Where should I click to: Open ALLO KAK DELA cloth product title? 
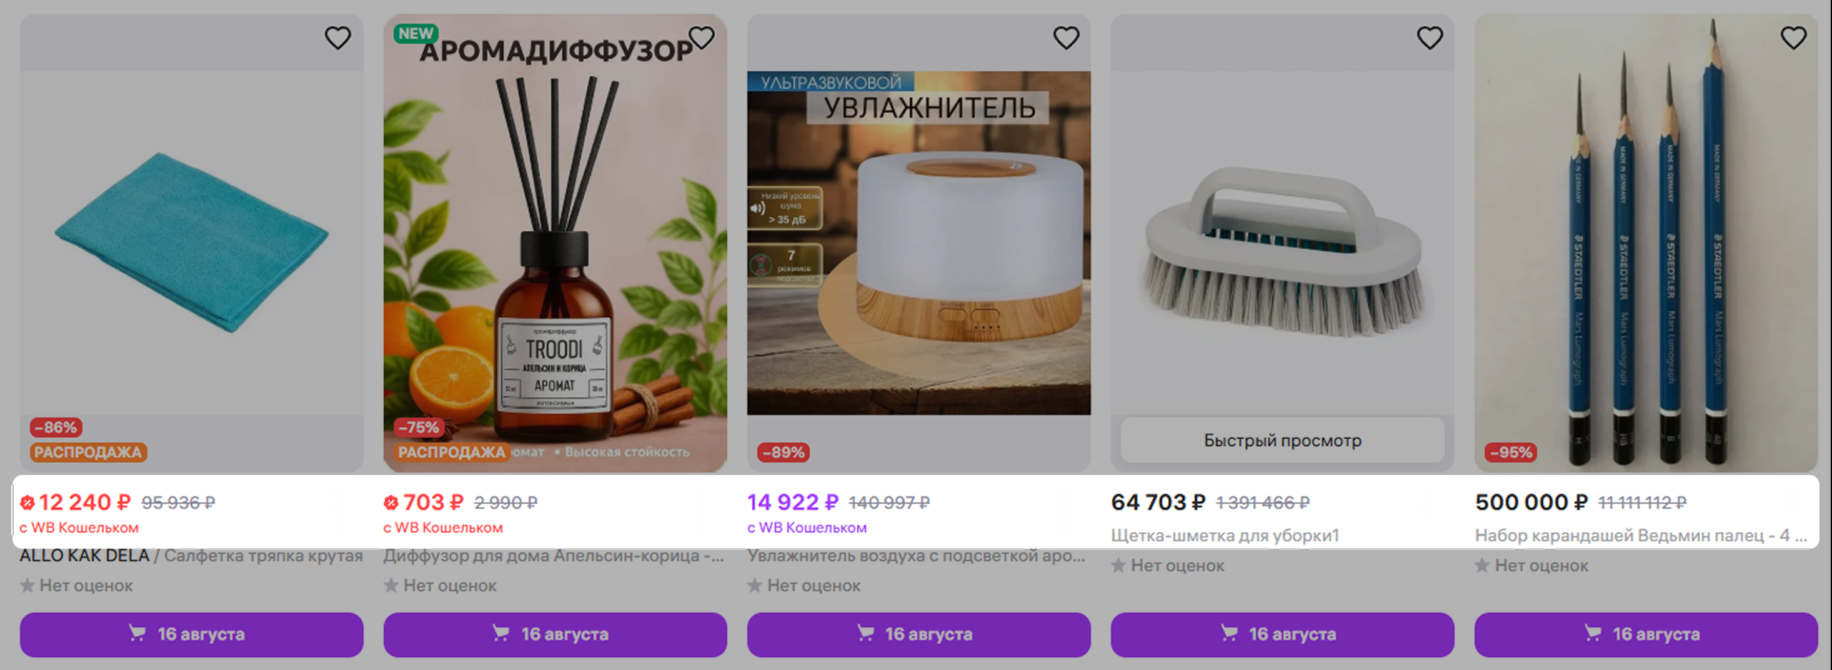(x=191, y=556)
